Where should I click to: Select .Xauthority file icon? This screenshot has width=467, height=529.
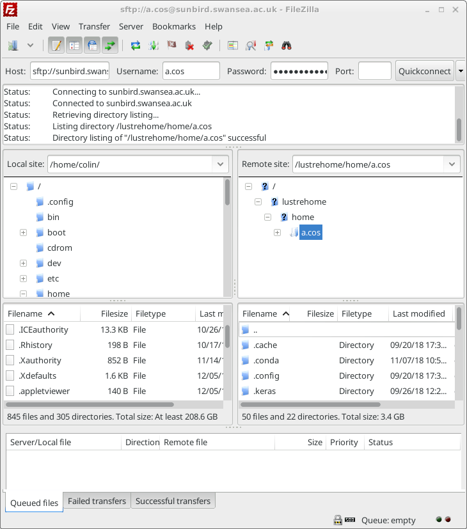point(10,360)
